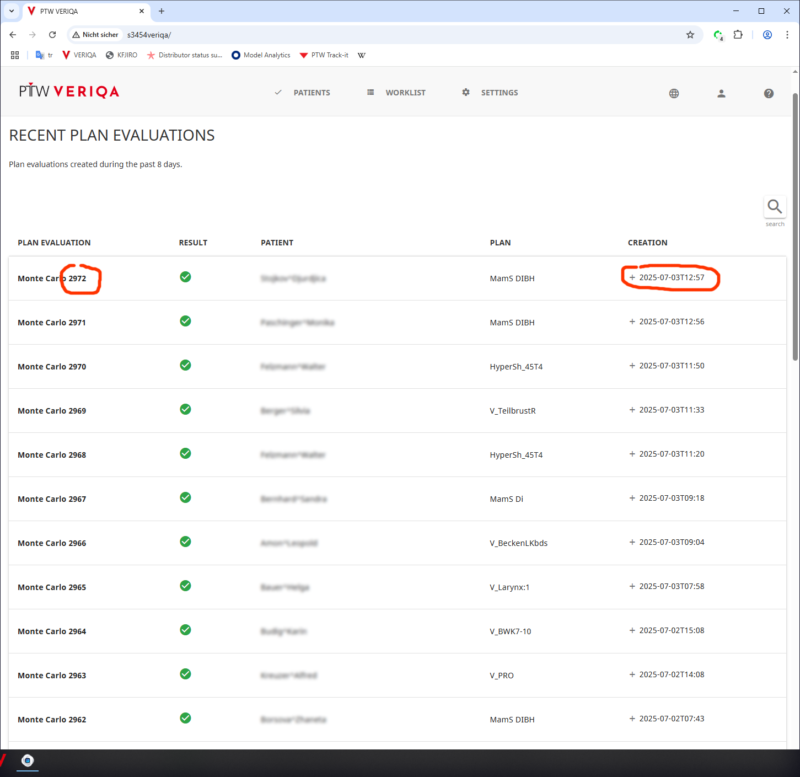Click the PTW VERIQA logo

69,91
